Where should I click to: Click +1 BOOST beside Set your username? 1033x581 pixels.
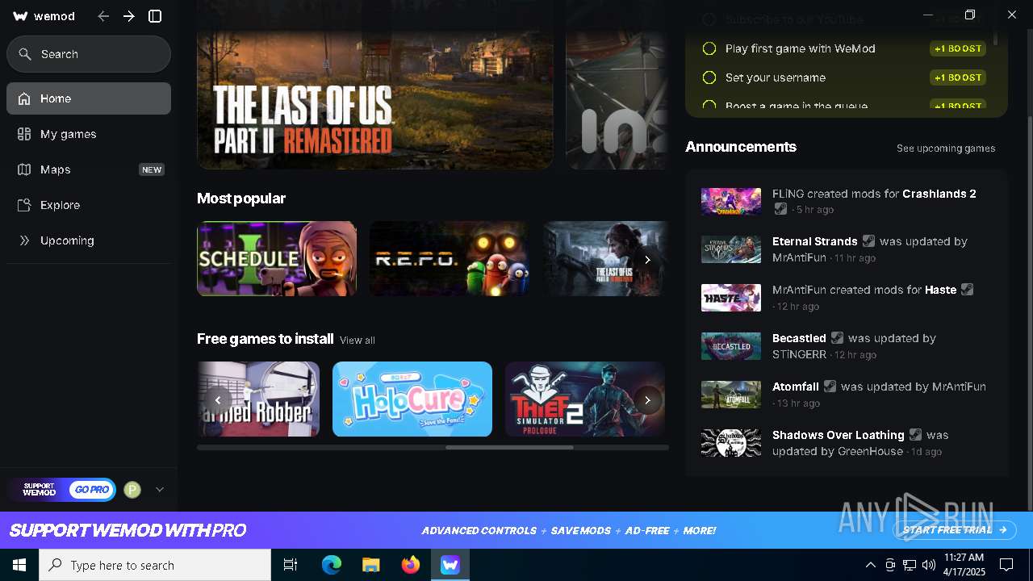coord(958,77)
